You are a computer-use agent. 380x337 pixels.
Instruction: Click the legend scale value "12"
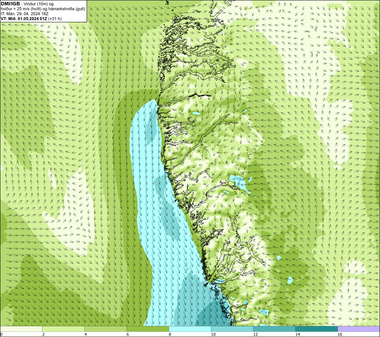point(255,335)
